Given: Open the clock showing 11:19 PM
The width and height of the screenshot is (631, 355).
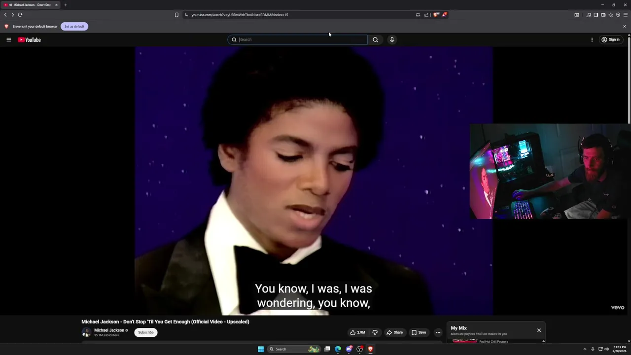Looking at the screenshot, I should (x=620, y=349).
